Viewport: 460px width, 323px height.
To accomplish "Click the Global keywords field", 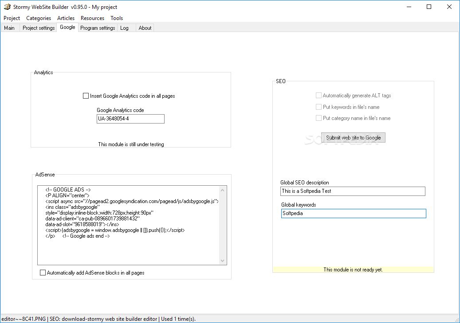I will pyautogui.click(x=354, y=213).
